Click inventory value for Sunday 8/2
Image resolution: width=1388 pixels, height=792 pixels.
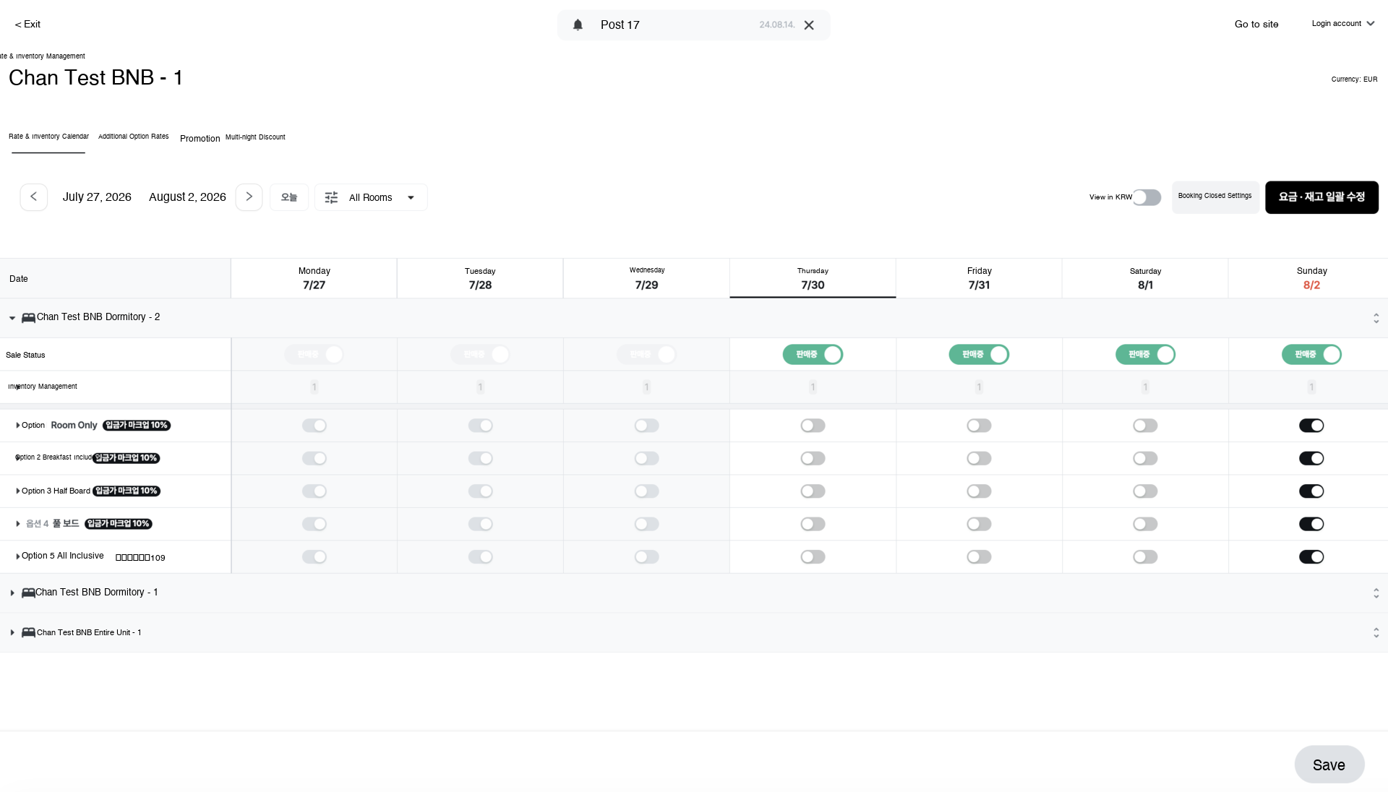click(1311, 387)
